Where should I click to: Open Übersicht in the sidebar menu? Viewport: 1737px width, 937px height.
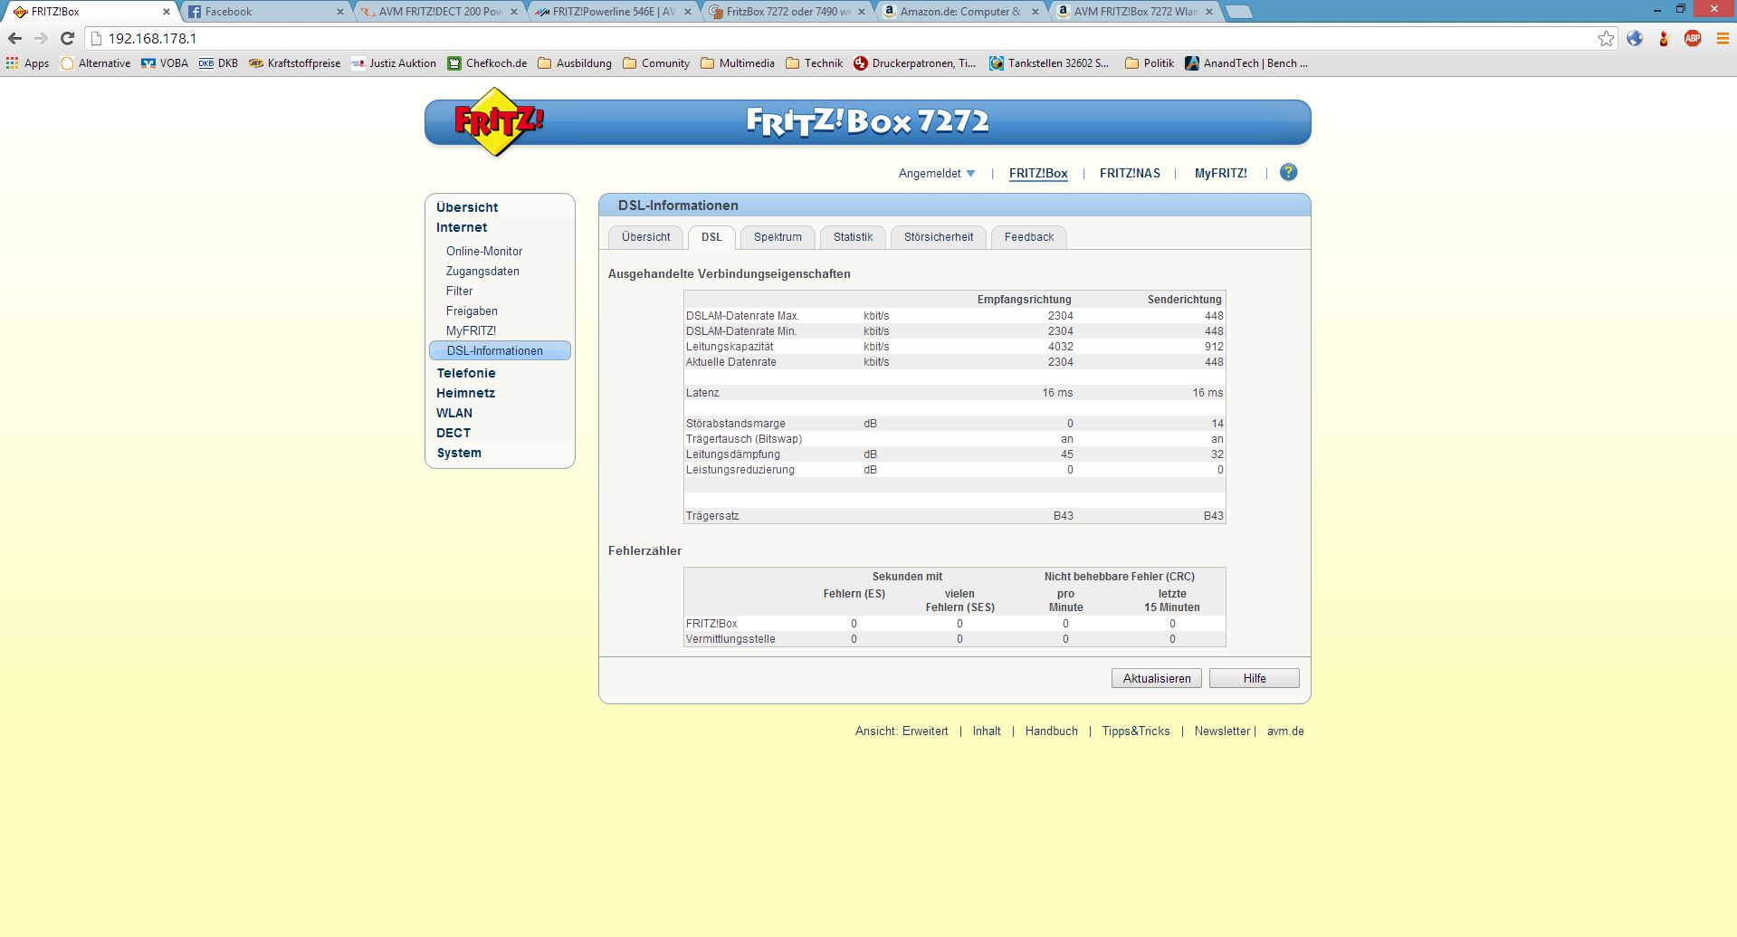(467, 207)
